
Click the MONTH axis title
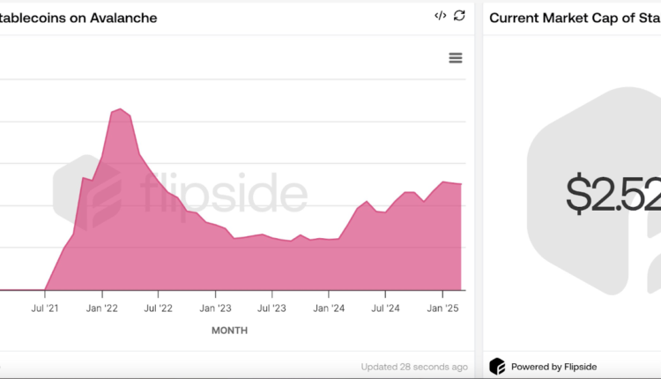229,331
